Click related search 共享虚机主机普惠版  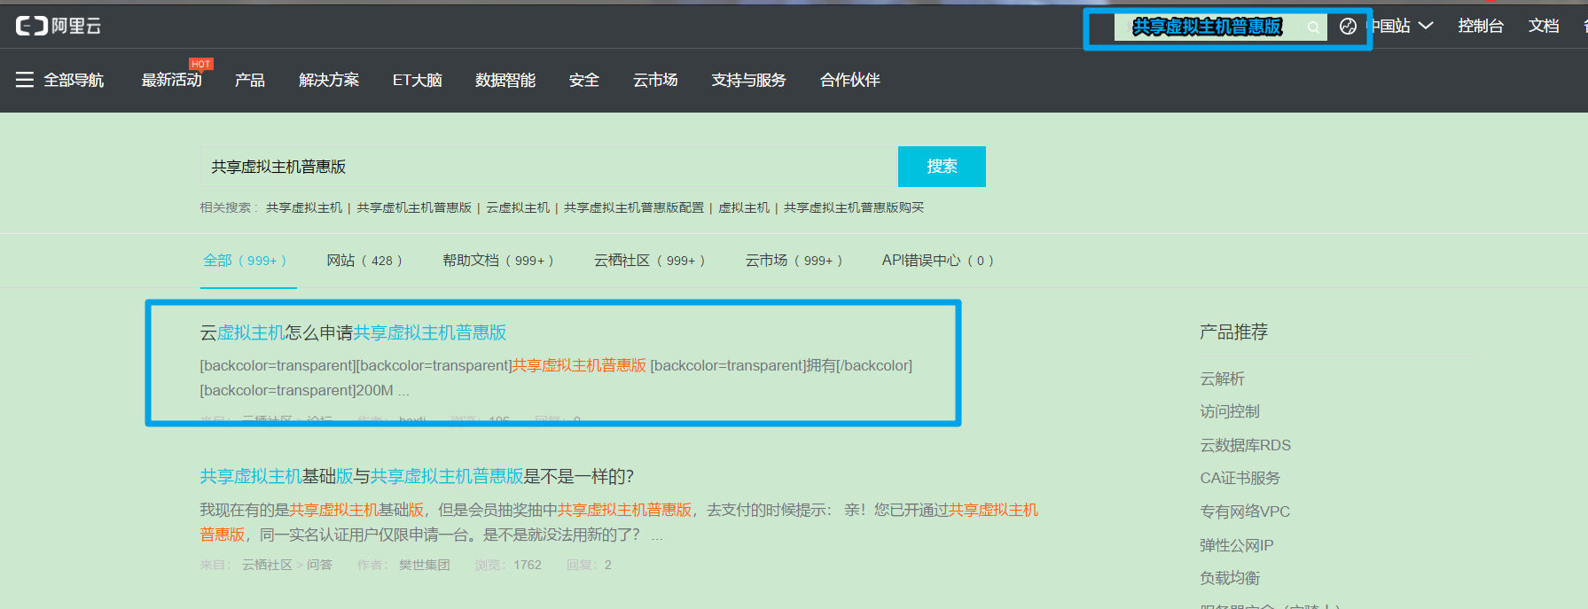[414, 207]
